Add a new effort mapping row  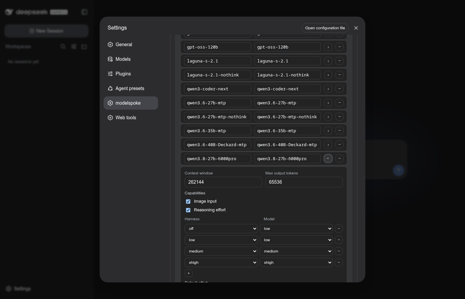tap(189, 273)
